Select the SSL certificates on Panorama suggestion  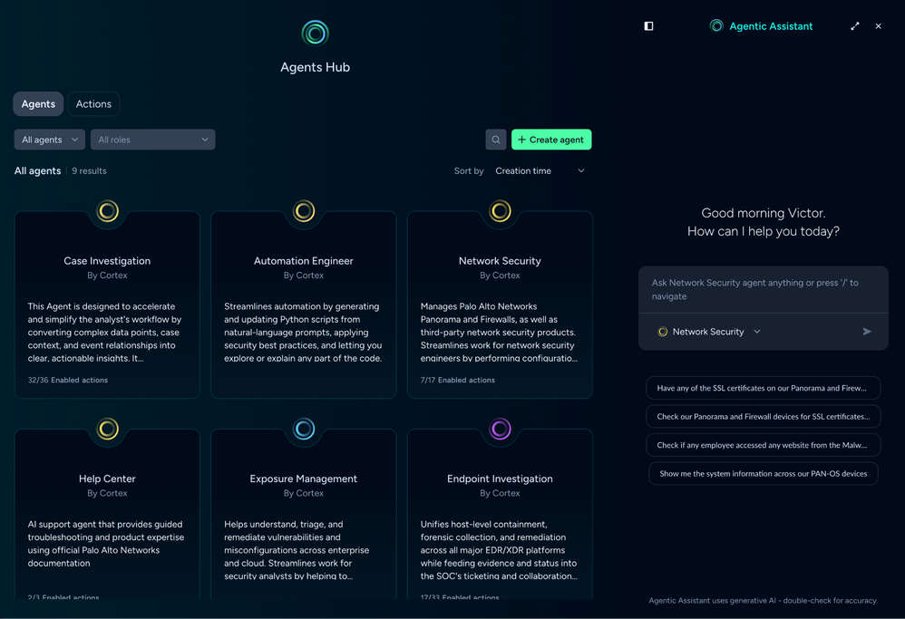[x=763, y=388]
